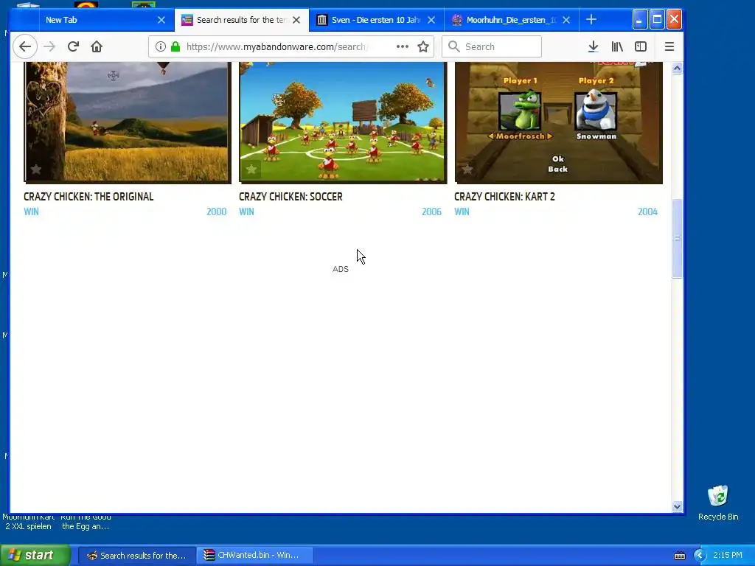Viewport: 755px width, 566px height.
Task: Open Crazy Chicken: Soccer screenshot
Action: click(343, 122)
